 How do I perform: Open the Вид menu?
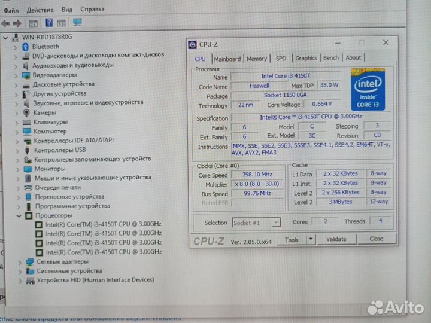click(67, 10)
